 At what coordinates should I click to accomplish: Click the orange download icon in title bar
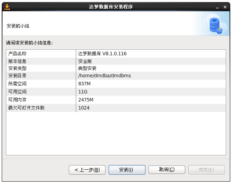click(7, 7)
